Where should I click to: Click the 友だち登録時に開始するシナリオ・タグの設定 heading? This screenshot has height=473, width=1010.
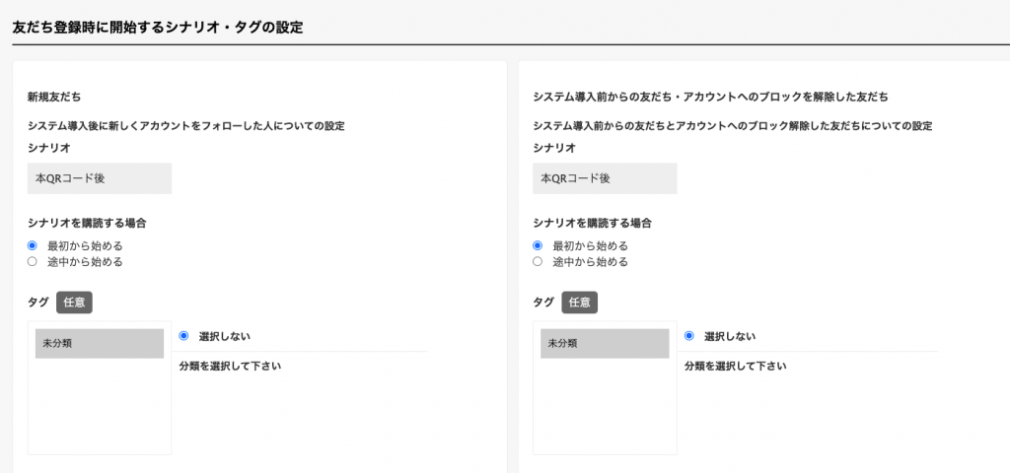(158, 27)
